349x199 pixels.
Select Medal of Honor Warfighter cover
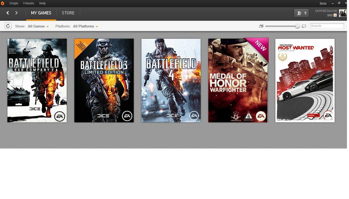click(x=238, y=80)
